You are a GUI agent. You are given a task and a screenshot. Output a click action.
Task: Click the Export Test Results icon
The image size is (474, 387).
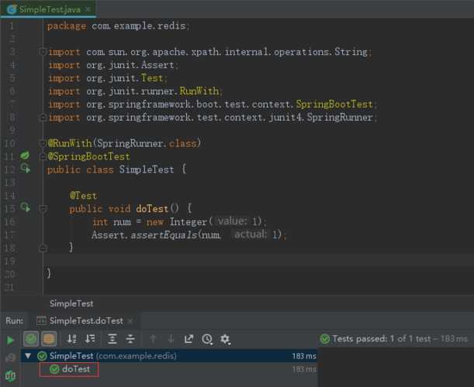click(x=189, y=339)
